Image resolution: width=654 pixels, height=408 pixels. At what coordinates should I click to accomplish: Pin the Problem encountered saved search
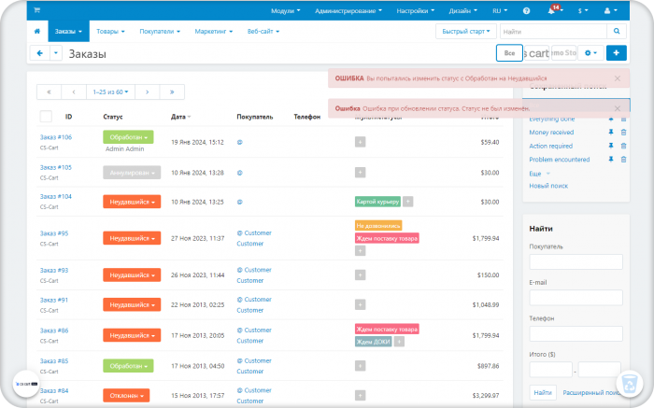[611, 160]
